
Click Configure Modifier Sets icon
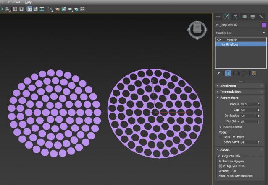click(254, 73)
